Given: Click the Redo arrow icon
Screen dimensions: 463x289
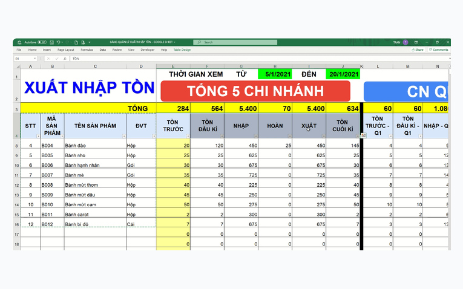Looking at the screenshot, I should (x=67, y=42).
